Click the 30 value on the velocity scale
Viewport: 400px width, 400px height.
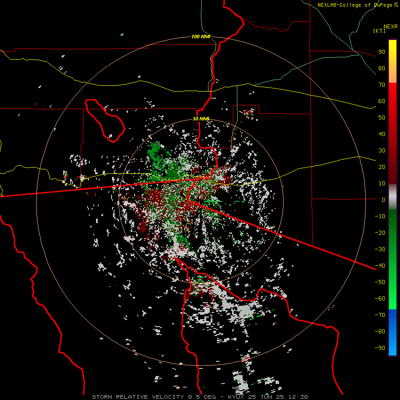pos(382,151)
